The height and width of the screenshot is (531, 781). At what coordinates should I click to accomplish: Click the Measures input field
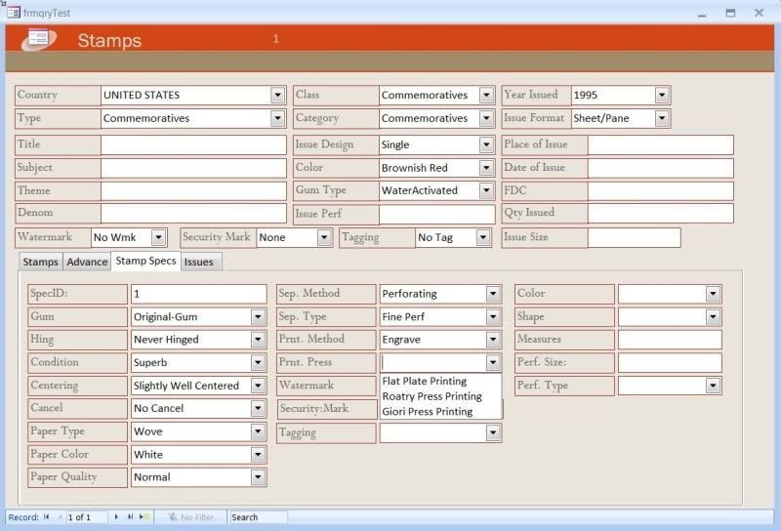(670, 340)
